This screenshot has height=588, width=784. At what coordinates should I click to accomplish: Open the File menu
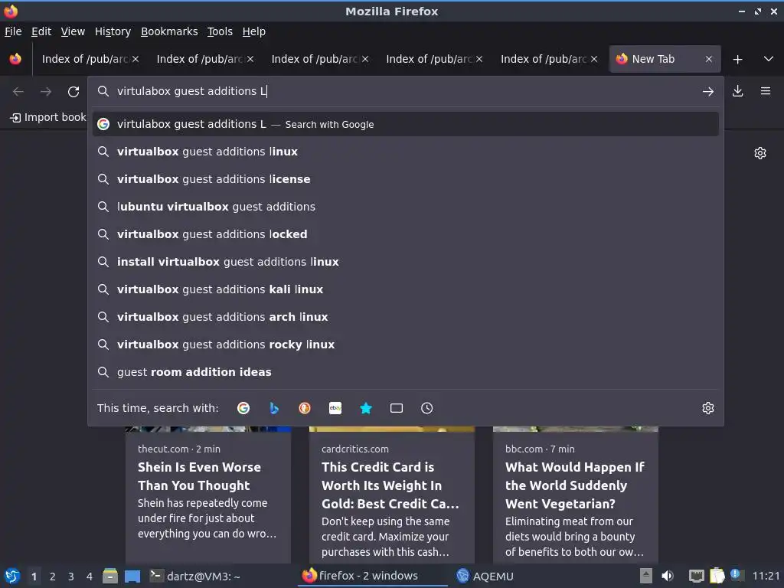click(x=13, y=31)
